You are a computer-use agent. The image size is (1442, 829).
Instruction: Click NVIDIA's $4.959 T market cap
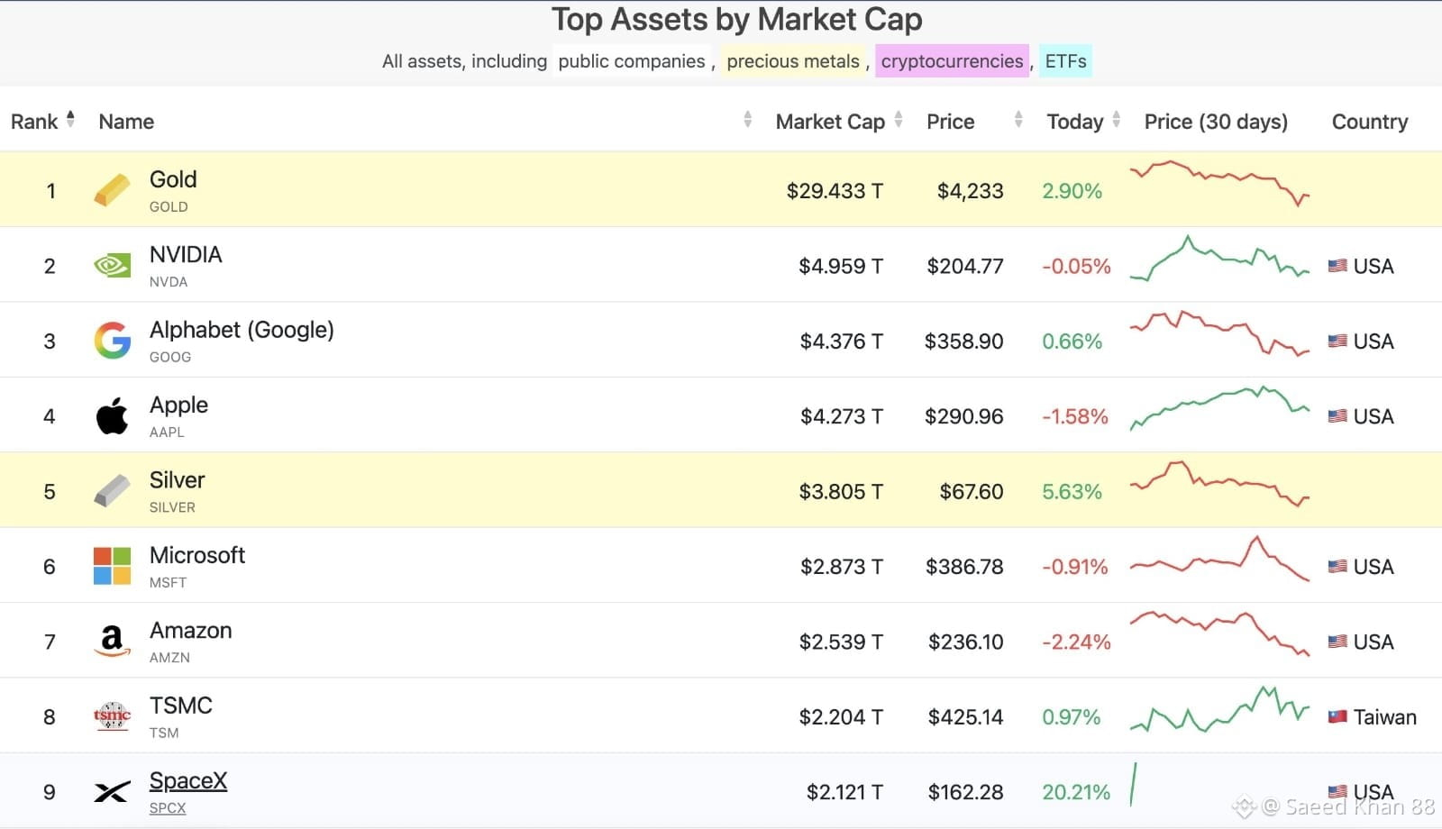841,266
